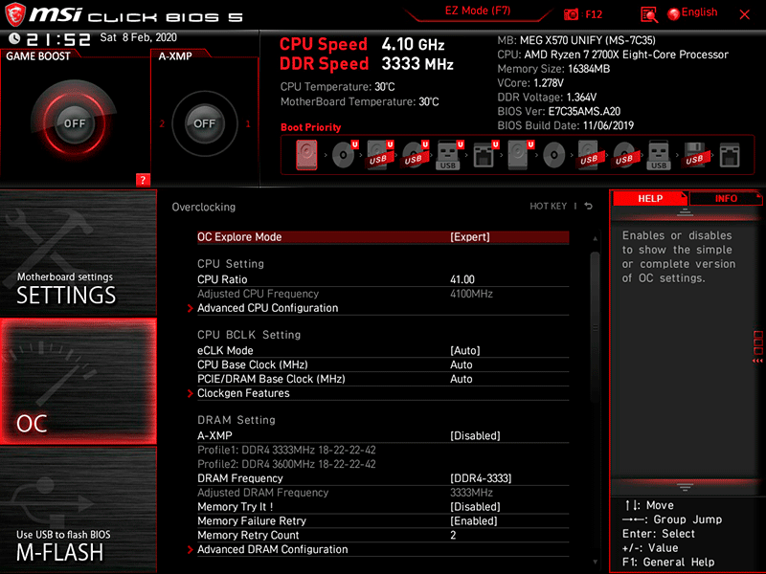Select the legacy USB CD/DVD boot icon
766x574 pixels.
click(x=624, y=155)
